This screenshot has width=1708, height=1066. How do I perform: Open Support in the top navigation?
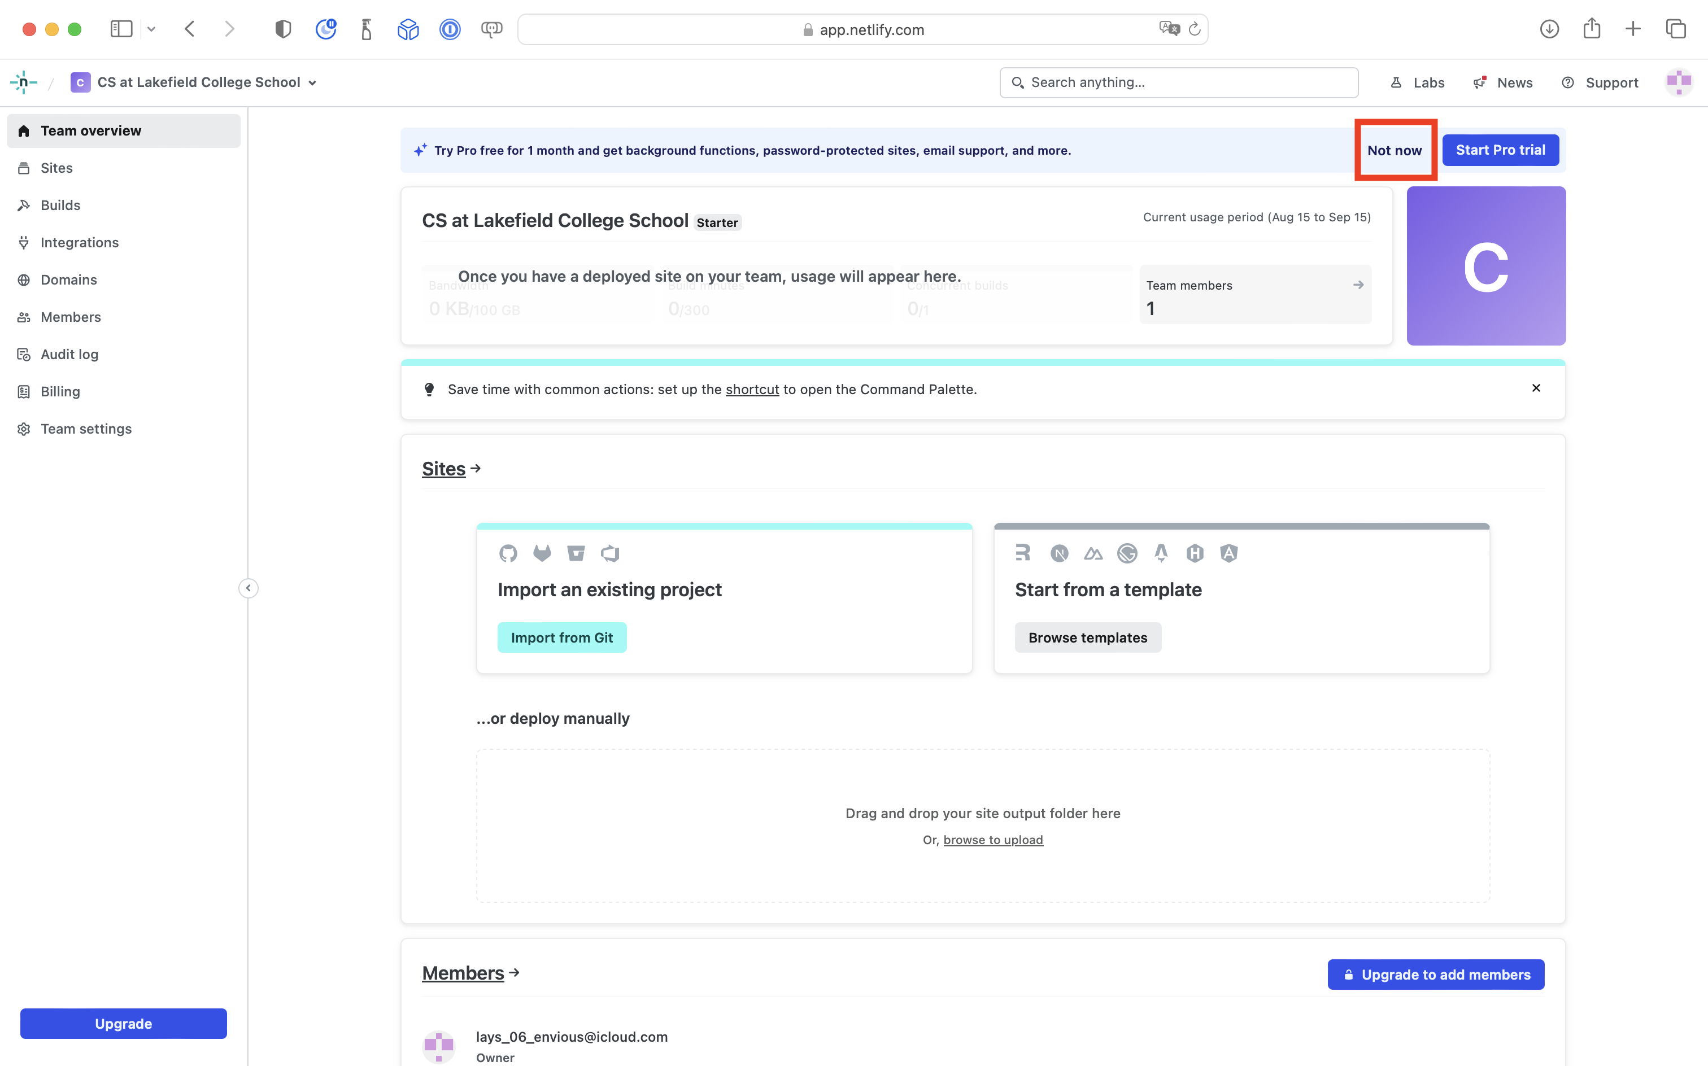pyautogui.click(x=1600, y=82)
